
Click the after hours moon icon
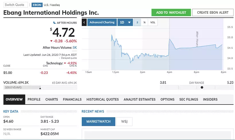tap(54, 22)
